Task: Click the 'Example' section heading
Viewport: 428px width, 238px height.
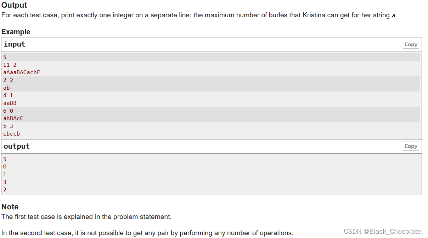Action: (x=16, y=32)
